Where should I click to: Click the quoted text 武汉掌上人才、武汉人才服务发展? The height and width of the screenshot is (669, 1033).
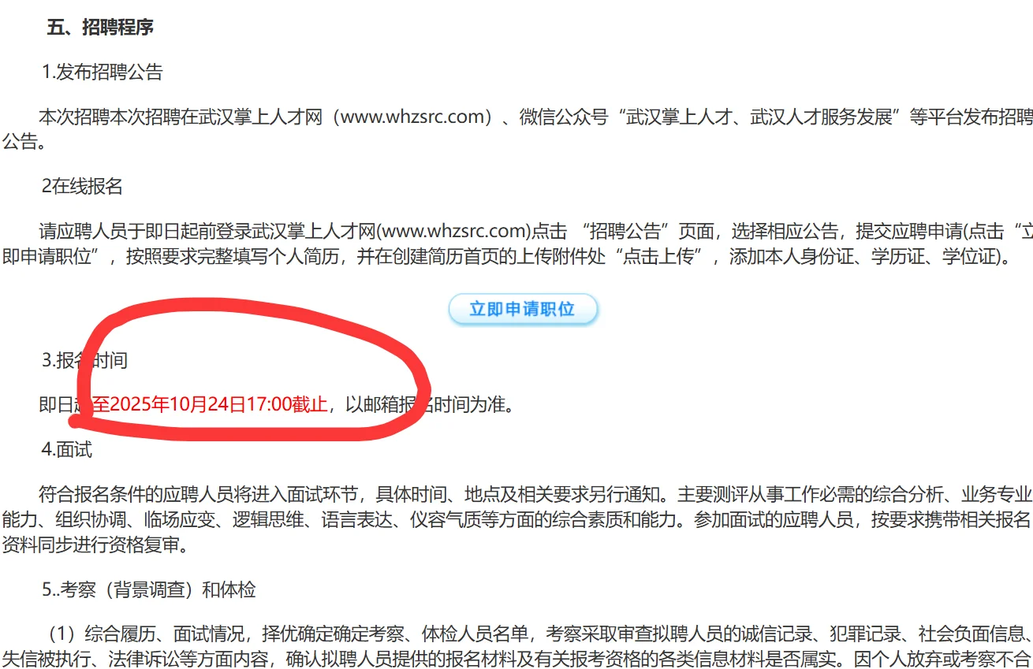(x=761, y=117)
